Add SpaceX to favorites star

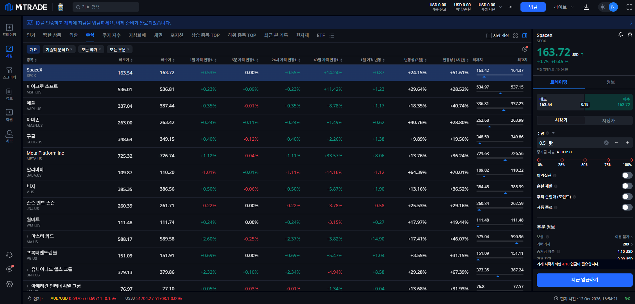pyautogui.click(x=630, y=35)
